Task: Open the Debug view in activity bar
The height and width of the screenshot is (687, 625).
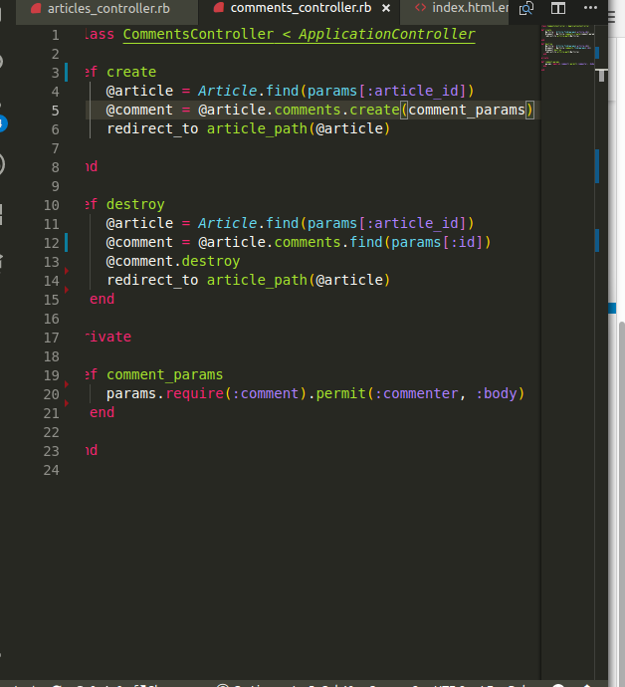Action: pos(2,165)
